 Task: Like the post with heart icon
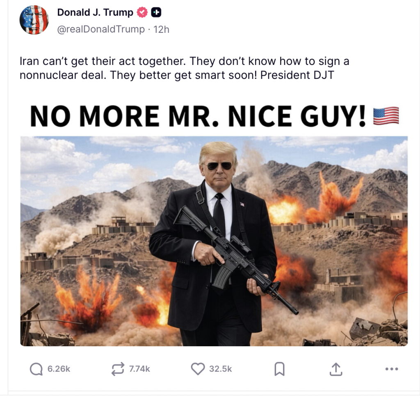(198, 369)
